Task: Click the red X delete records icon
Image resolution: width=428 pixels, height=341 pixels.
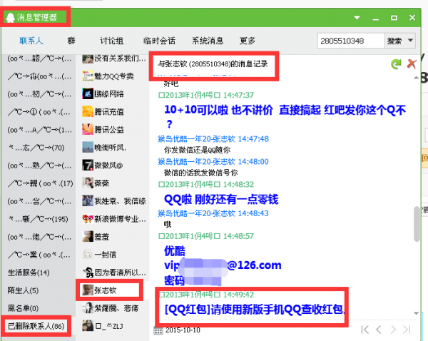Action: 412,64
